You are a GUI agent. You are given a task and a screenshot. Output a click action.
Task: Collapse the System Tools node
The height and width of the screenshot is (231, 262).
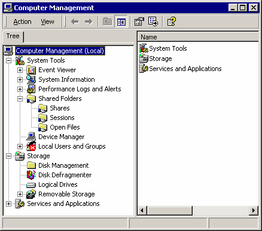point(8,60)
